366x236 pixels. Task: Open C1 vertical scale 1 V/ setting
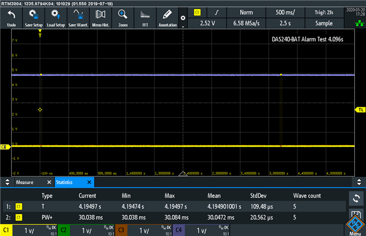pyautogui.click(x=29, y=231)
